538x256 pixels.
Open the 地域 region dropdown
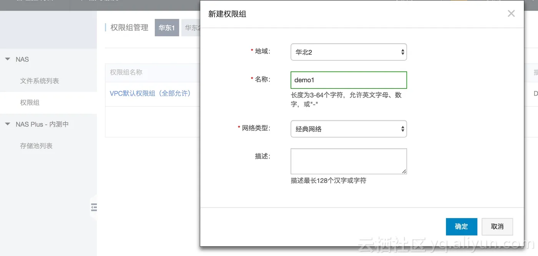pyautogui.click(x=349, y=52)
